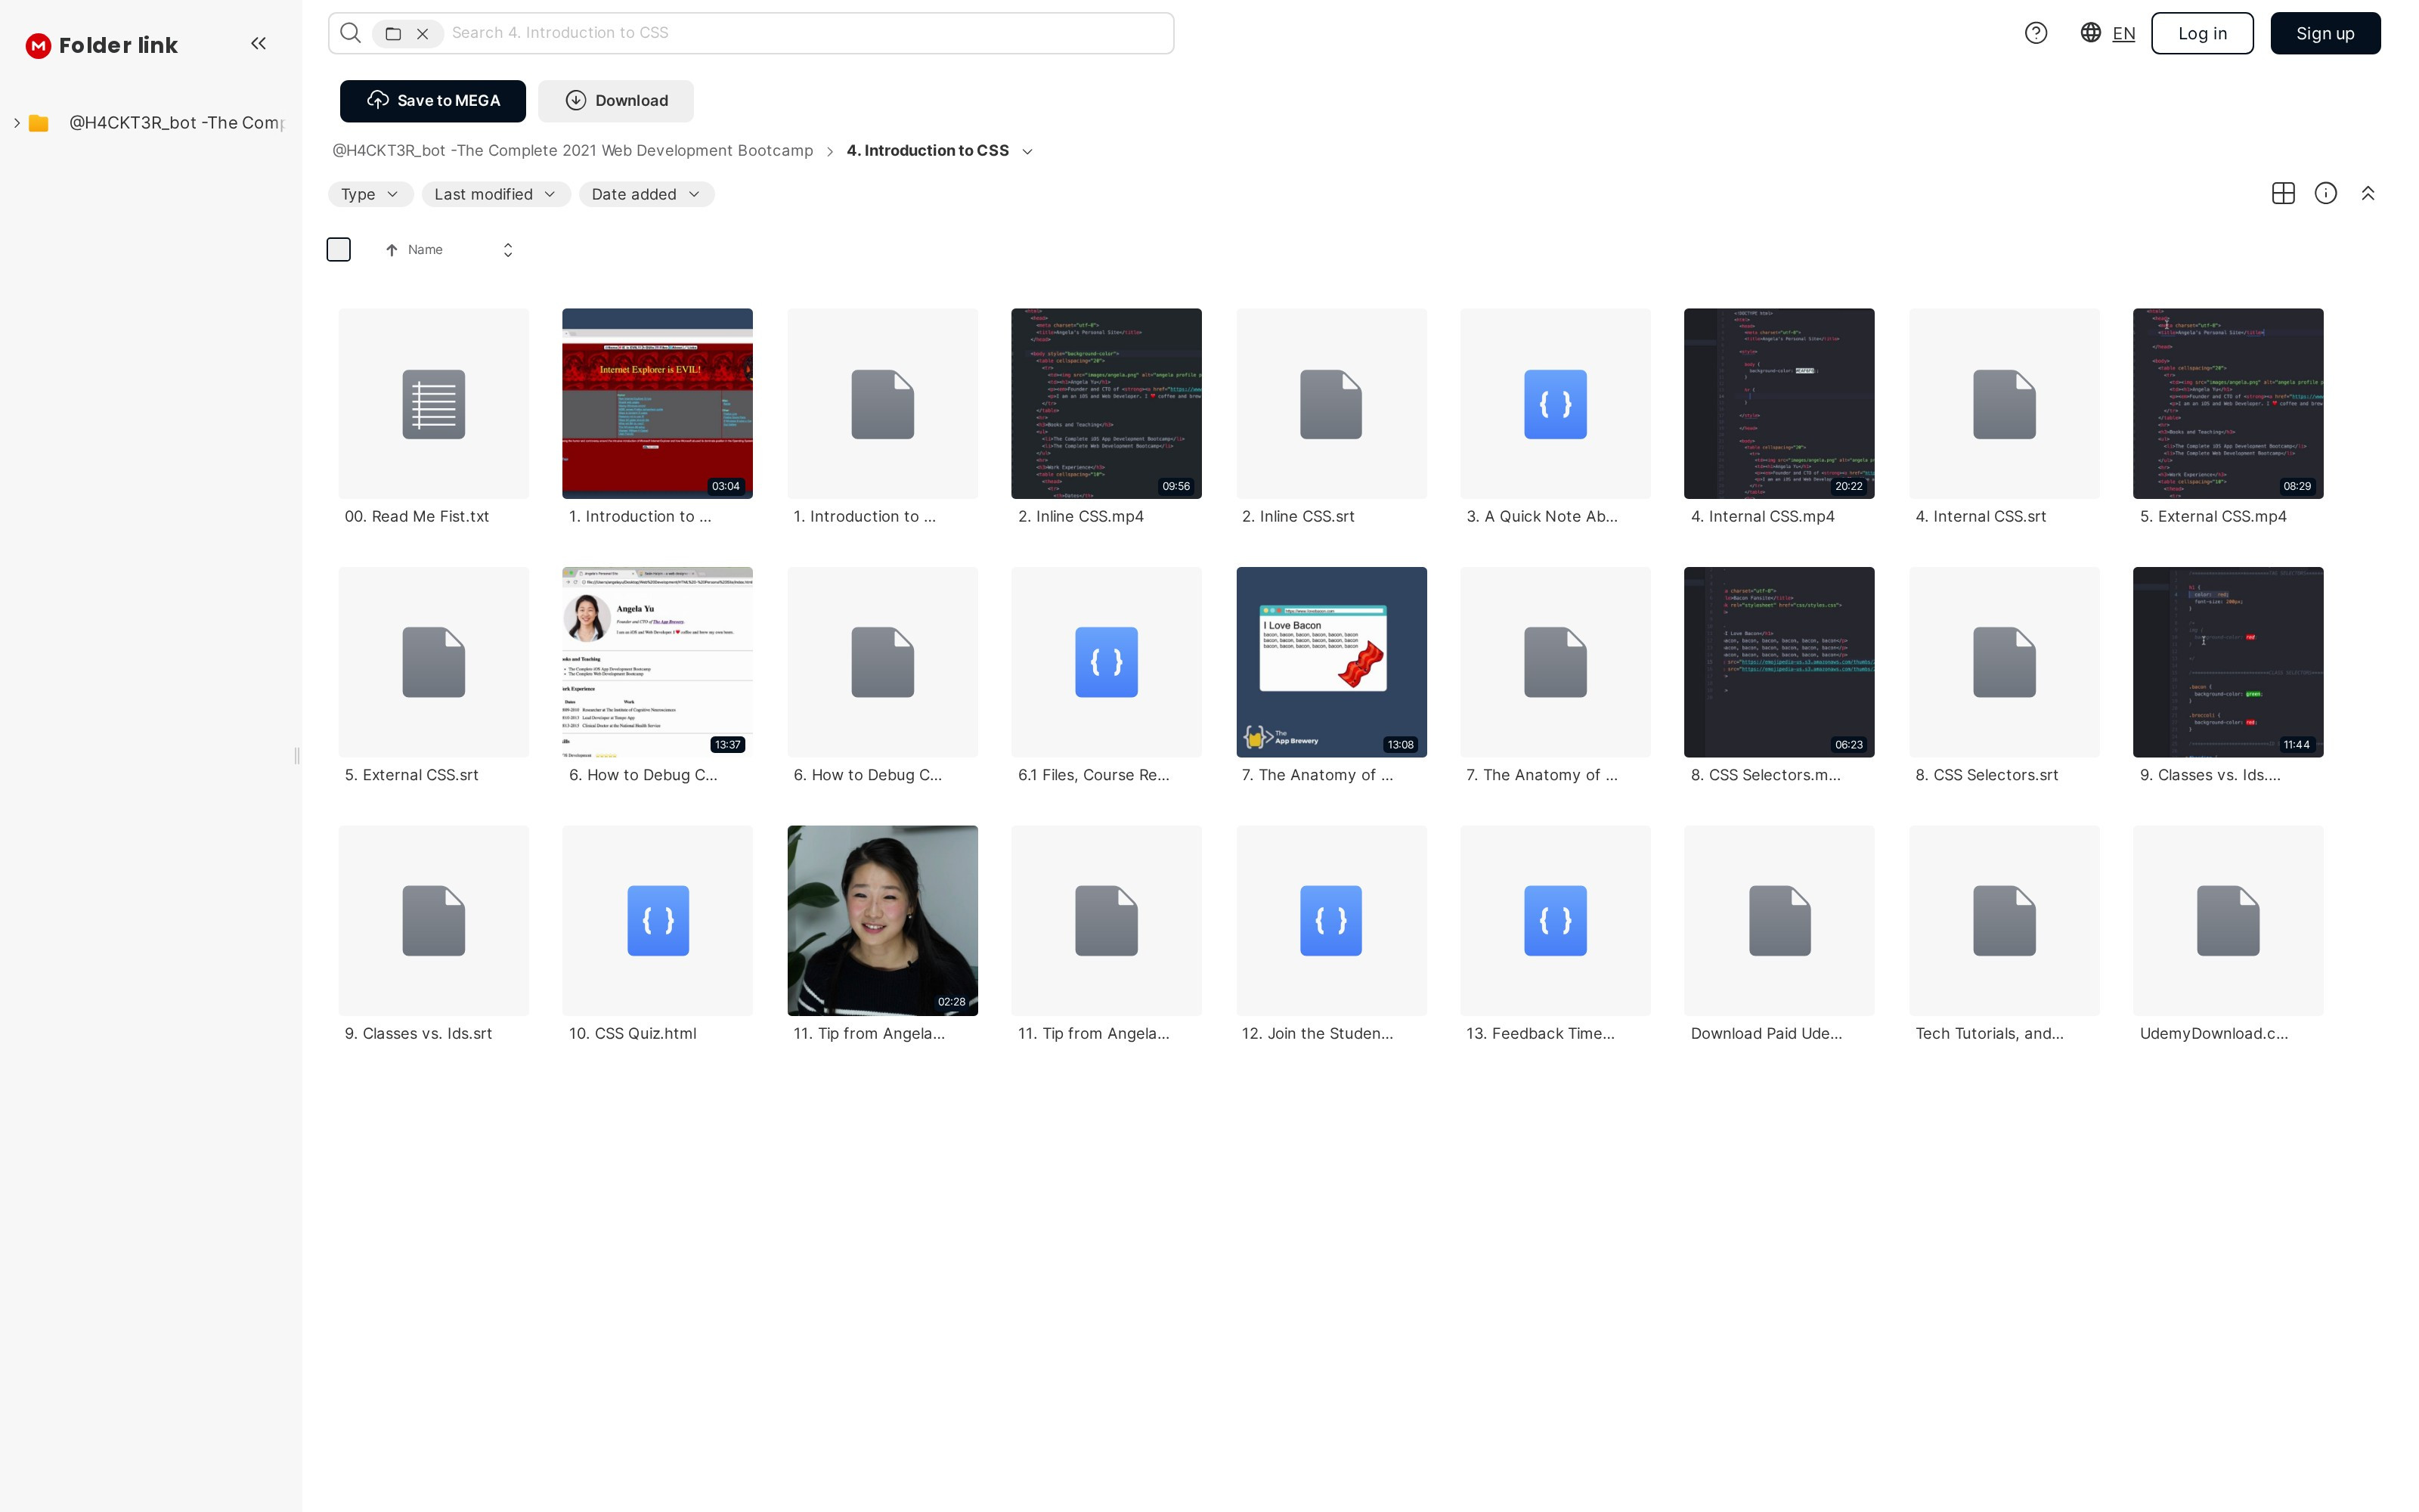This screenshot has height=1512, width=2419.
Task: Open the 7. The Anatomy of video thumbnail
Action: coord(1331,662)
